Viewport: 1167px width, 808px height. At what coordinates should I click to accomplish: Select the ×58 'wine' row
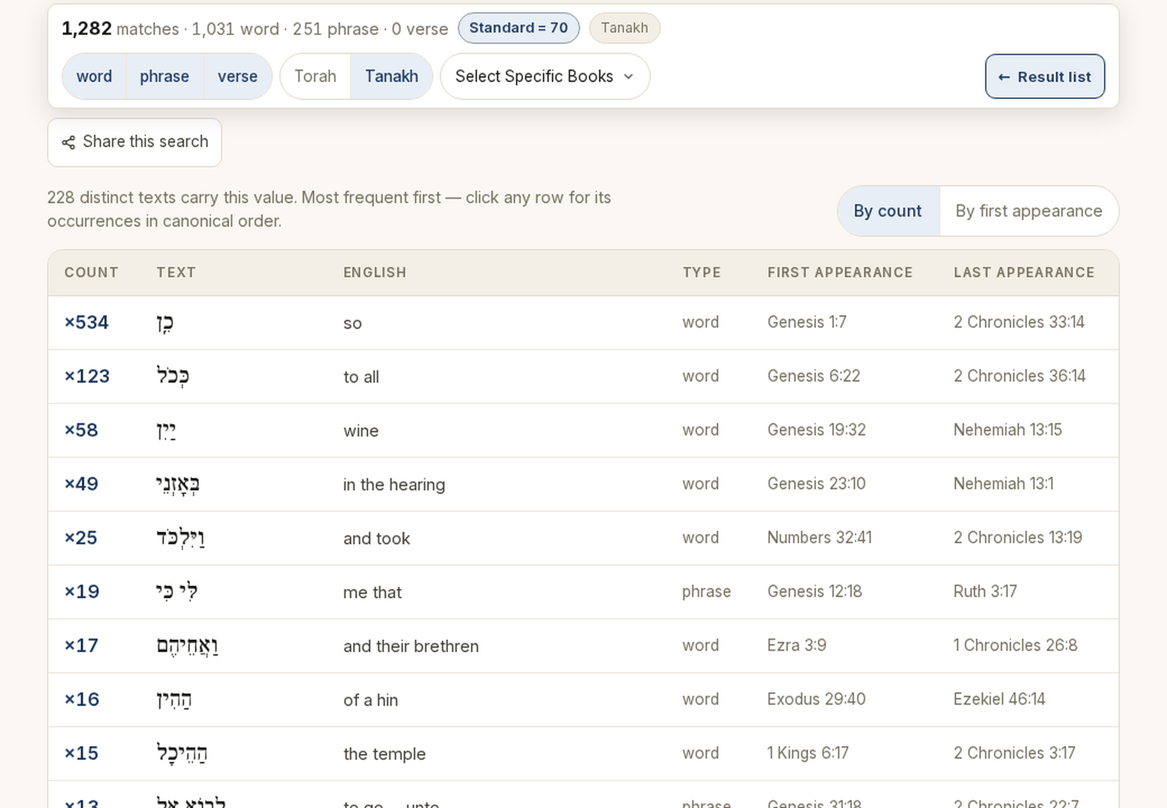point(583,430)
